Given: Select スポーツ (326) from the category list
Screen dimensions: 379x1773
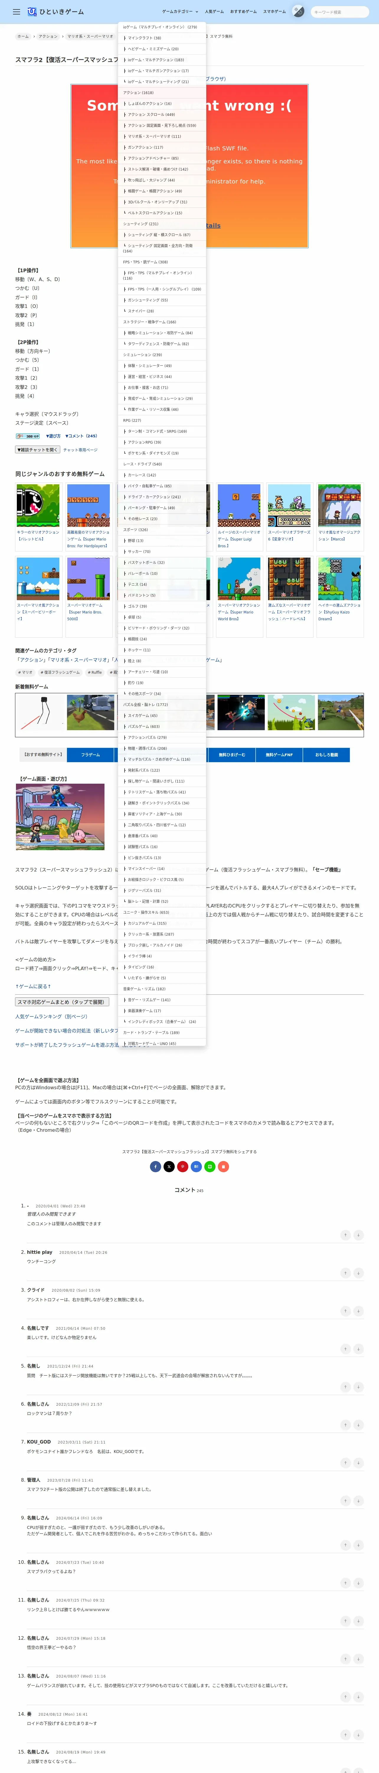Looking at the screenshot, I should tap(162, 530).
